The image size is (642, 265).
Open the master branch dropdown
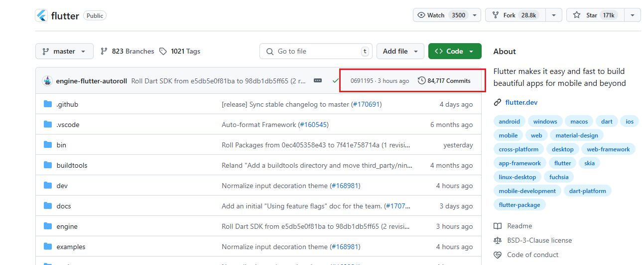point(64,51)
